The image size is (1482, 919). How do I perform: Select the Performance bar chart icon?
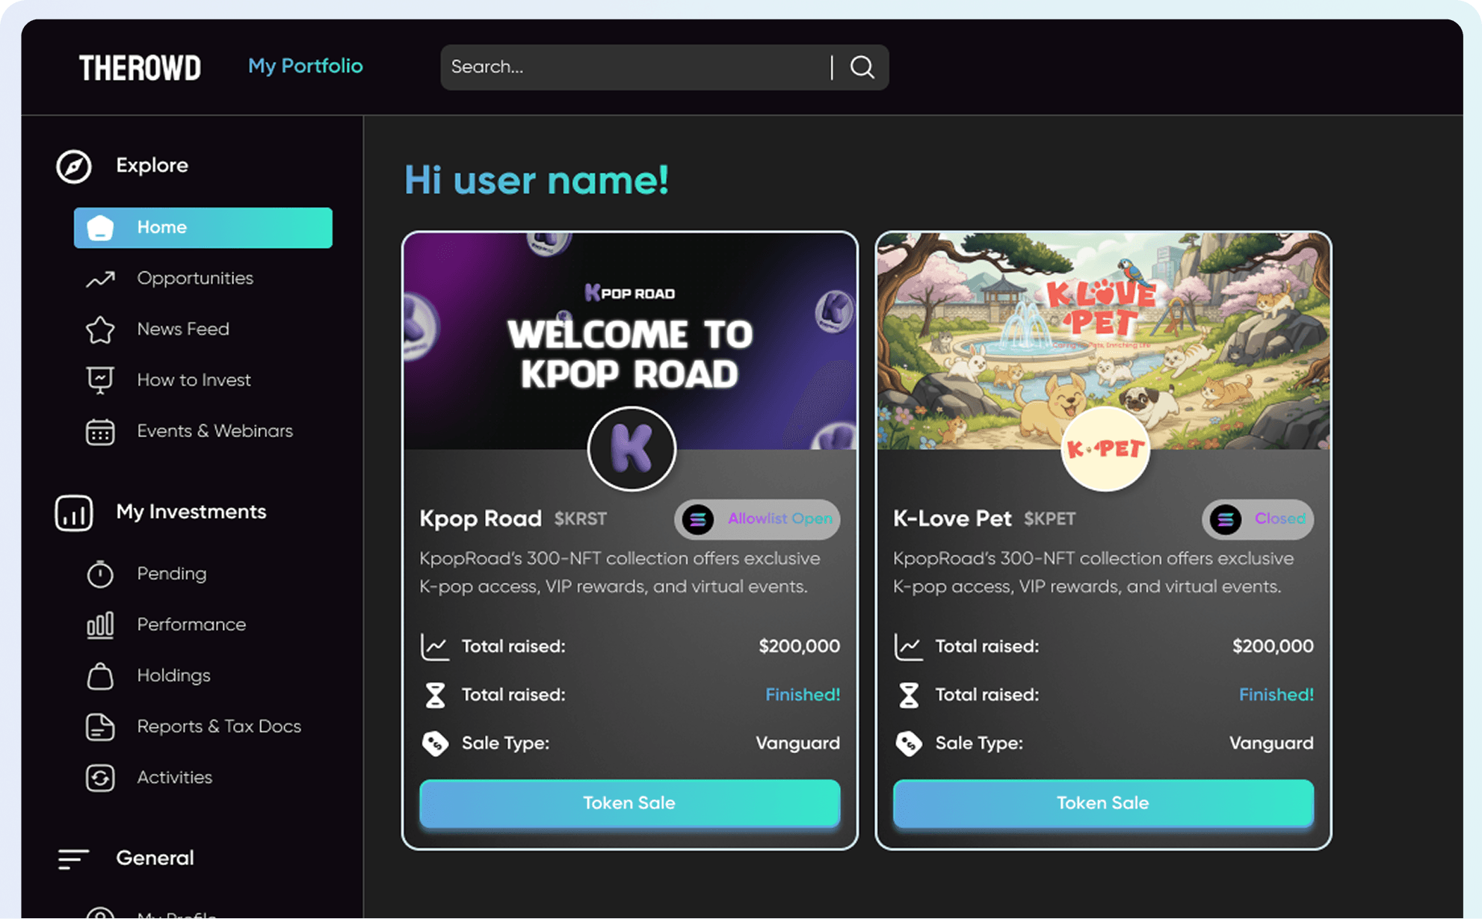(99, 625)
